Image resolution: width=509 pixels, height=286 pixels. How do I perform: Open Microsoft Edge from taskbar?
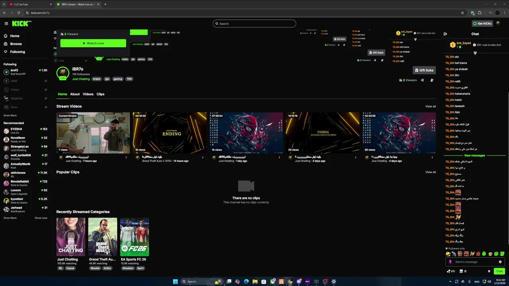pos(246,282)
